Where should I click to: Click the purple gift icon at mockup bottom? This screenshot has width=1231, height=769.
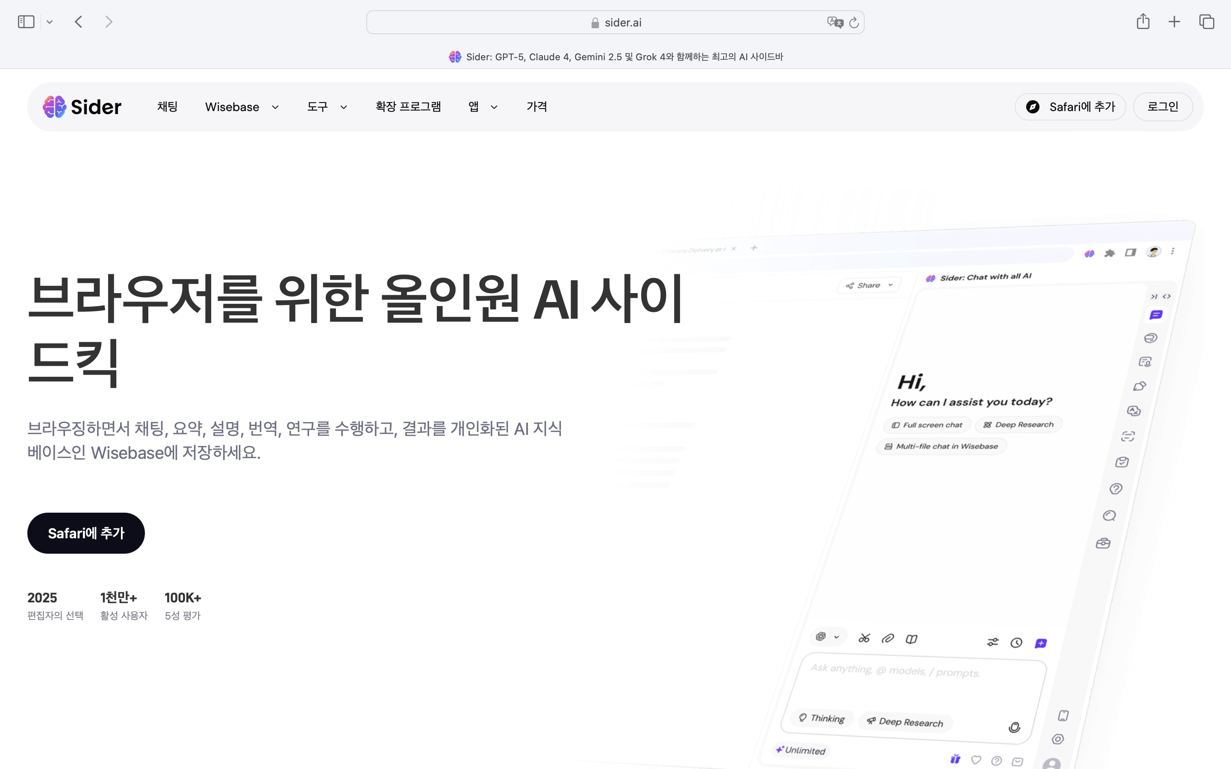(x=955, y=759)
